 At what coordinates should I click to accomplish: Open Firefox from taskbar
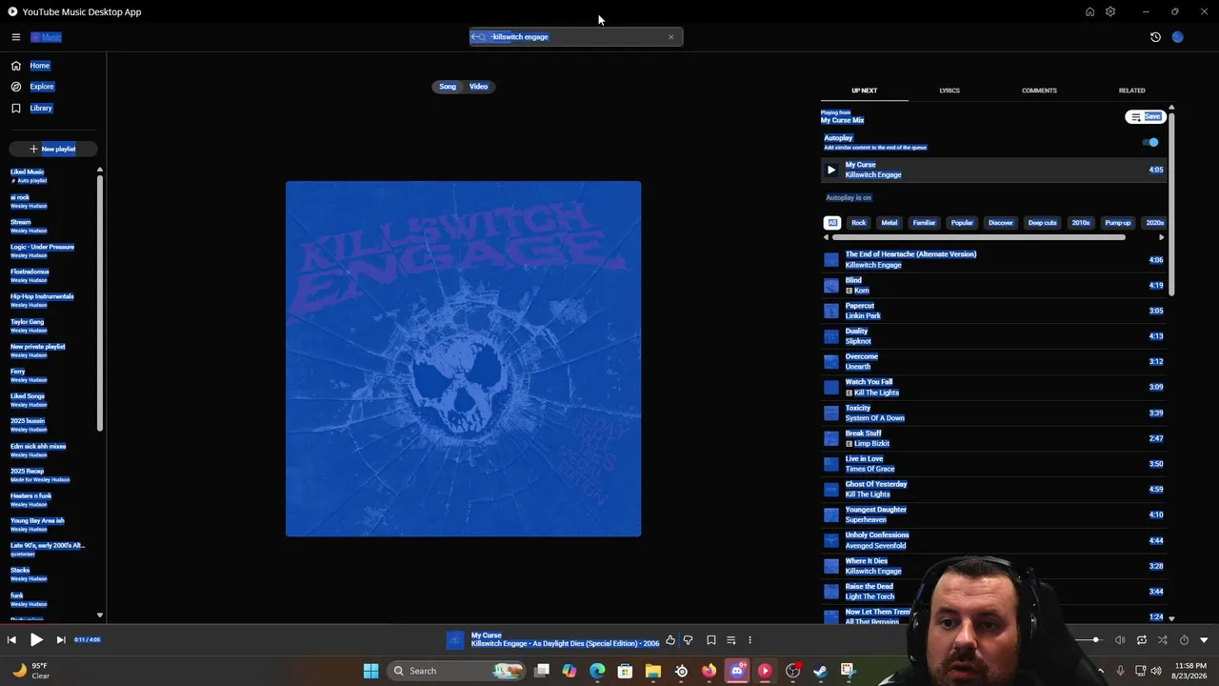pyautogui.click(x=709, y=671)
